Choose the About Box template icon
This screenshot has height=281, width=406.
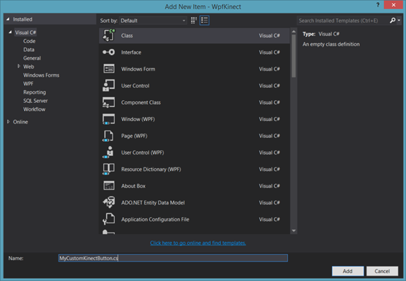(x=109, y=186)
